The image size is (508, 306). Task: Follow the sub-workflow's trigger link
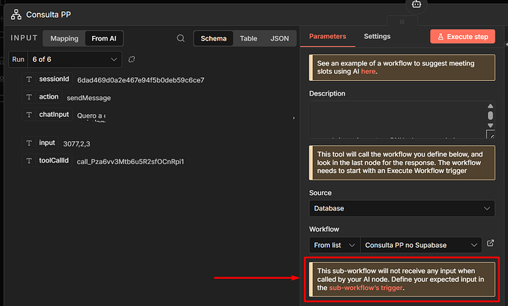366,288
